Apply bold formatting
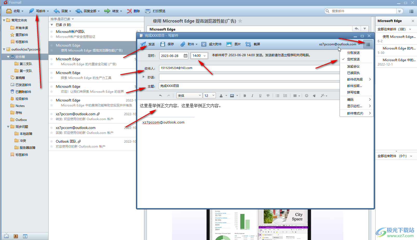 245,96
